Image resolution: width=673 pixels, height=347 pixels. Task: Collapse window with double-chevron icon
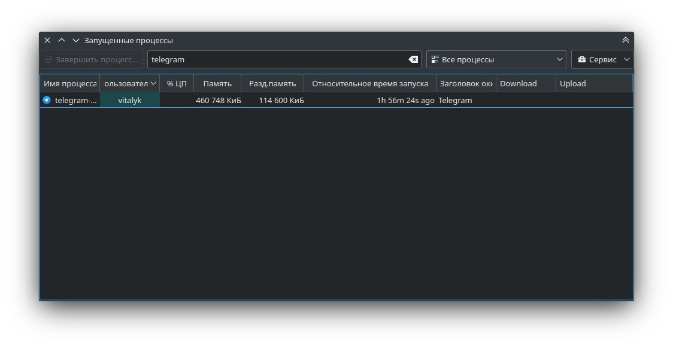click(625, 40)
